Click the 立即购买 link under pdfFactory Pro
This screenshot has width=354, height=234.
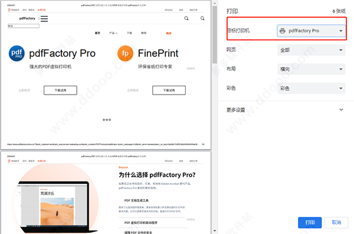(24, 90)
